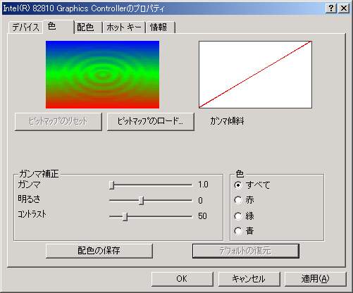
Task: Click the 配色の保存 button
Action: coord(99,251)
